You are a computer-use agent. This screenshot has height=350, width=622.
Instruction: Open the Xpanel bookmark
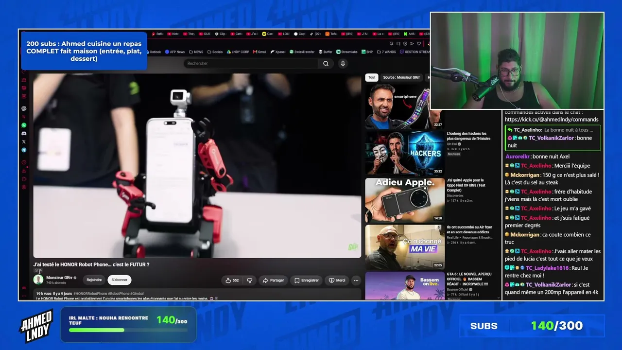(x=278, y=52)
